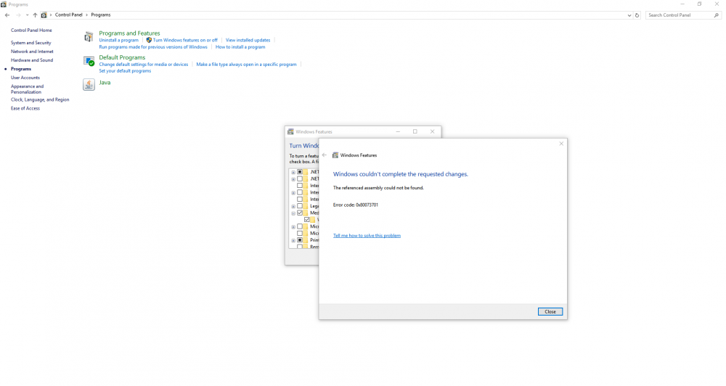Expand the Lega feature node
726x386 pixels.
click(x=293, y=206)
